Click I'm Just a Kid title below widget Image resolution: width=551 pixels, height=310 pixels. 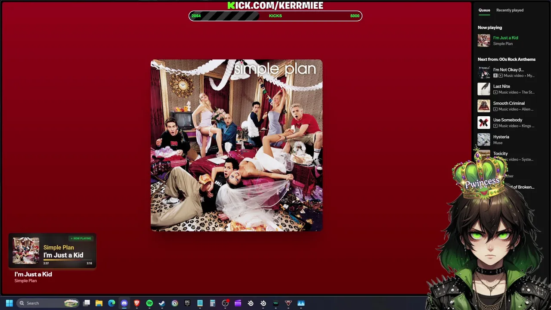click(x=33, y=274)
